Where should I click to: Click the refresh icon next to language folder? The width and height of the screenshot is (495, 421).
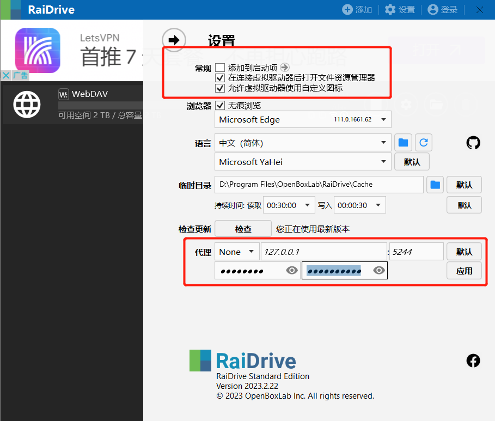coord(423,143)
